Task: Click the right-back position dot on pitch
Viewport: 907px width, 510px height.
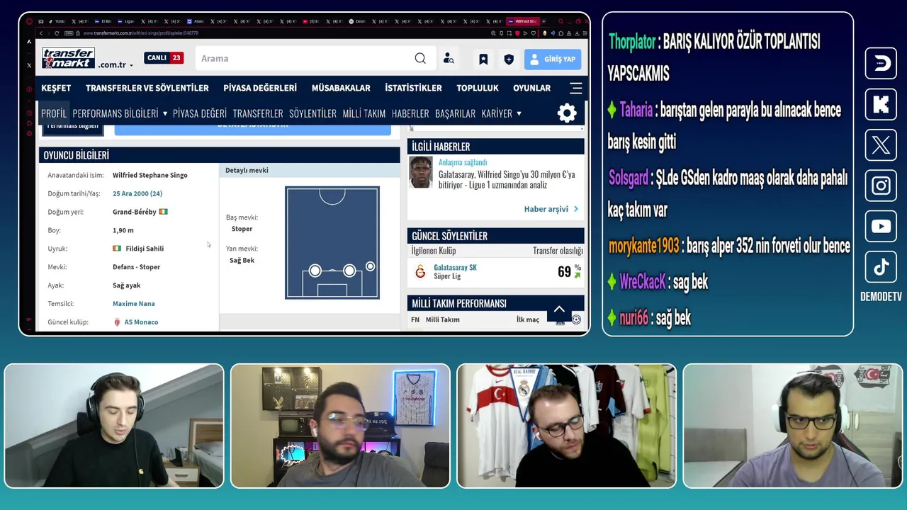Action: 370,266
